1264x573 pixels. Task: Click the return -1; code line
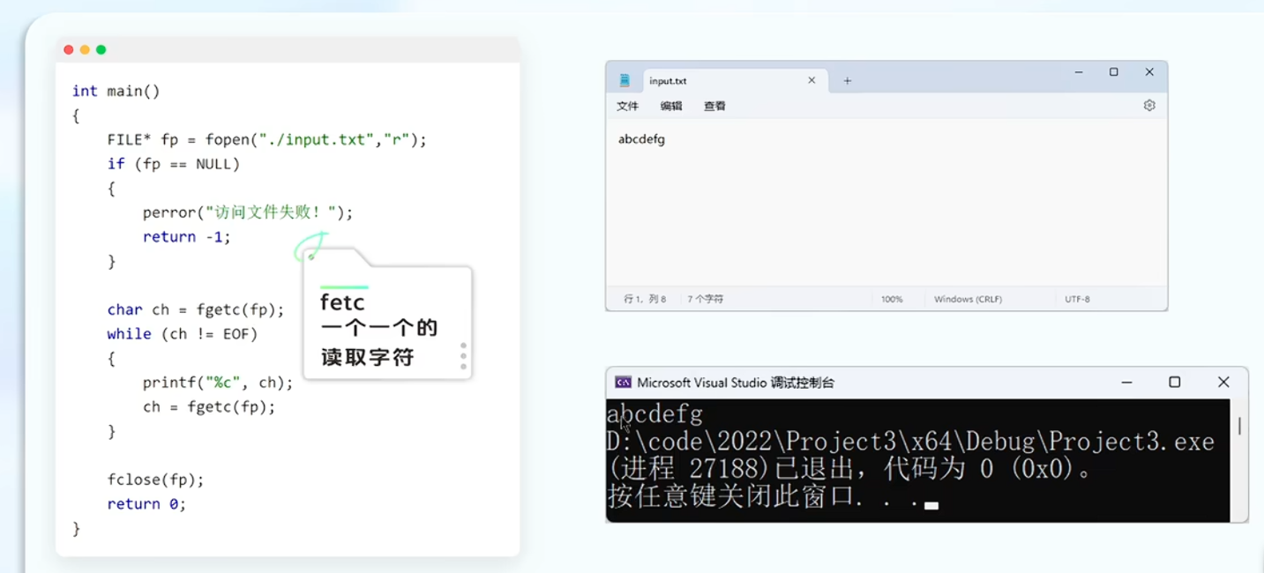(186, 237)
